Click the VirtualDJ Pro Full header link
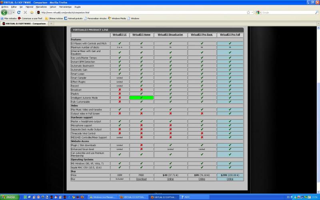The width and height of the screenshot is (320, 200). point(230,35)
